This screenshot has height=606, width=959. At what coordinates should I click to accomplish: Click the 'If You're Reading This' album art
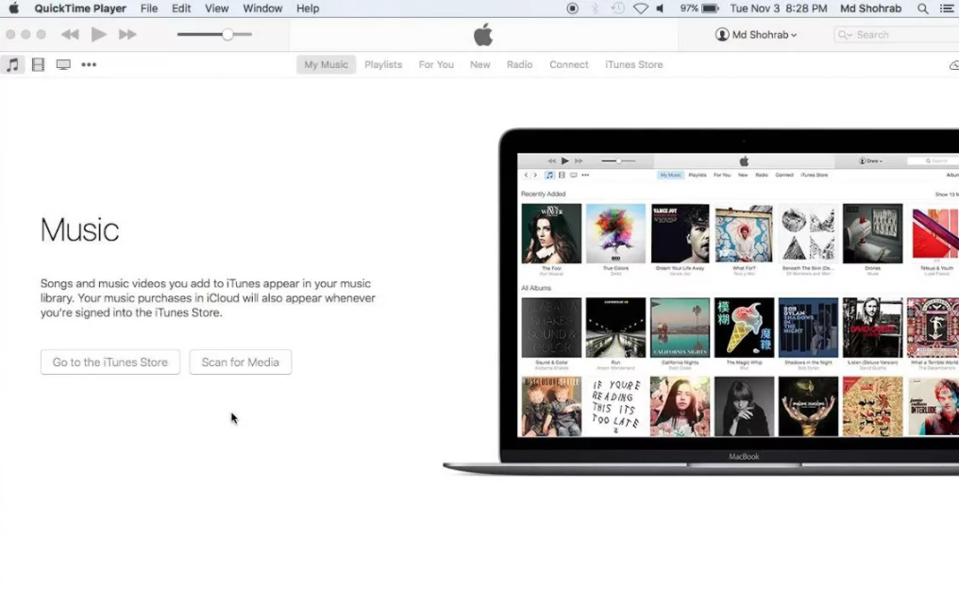pos(615,407)
